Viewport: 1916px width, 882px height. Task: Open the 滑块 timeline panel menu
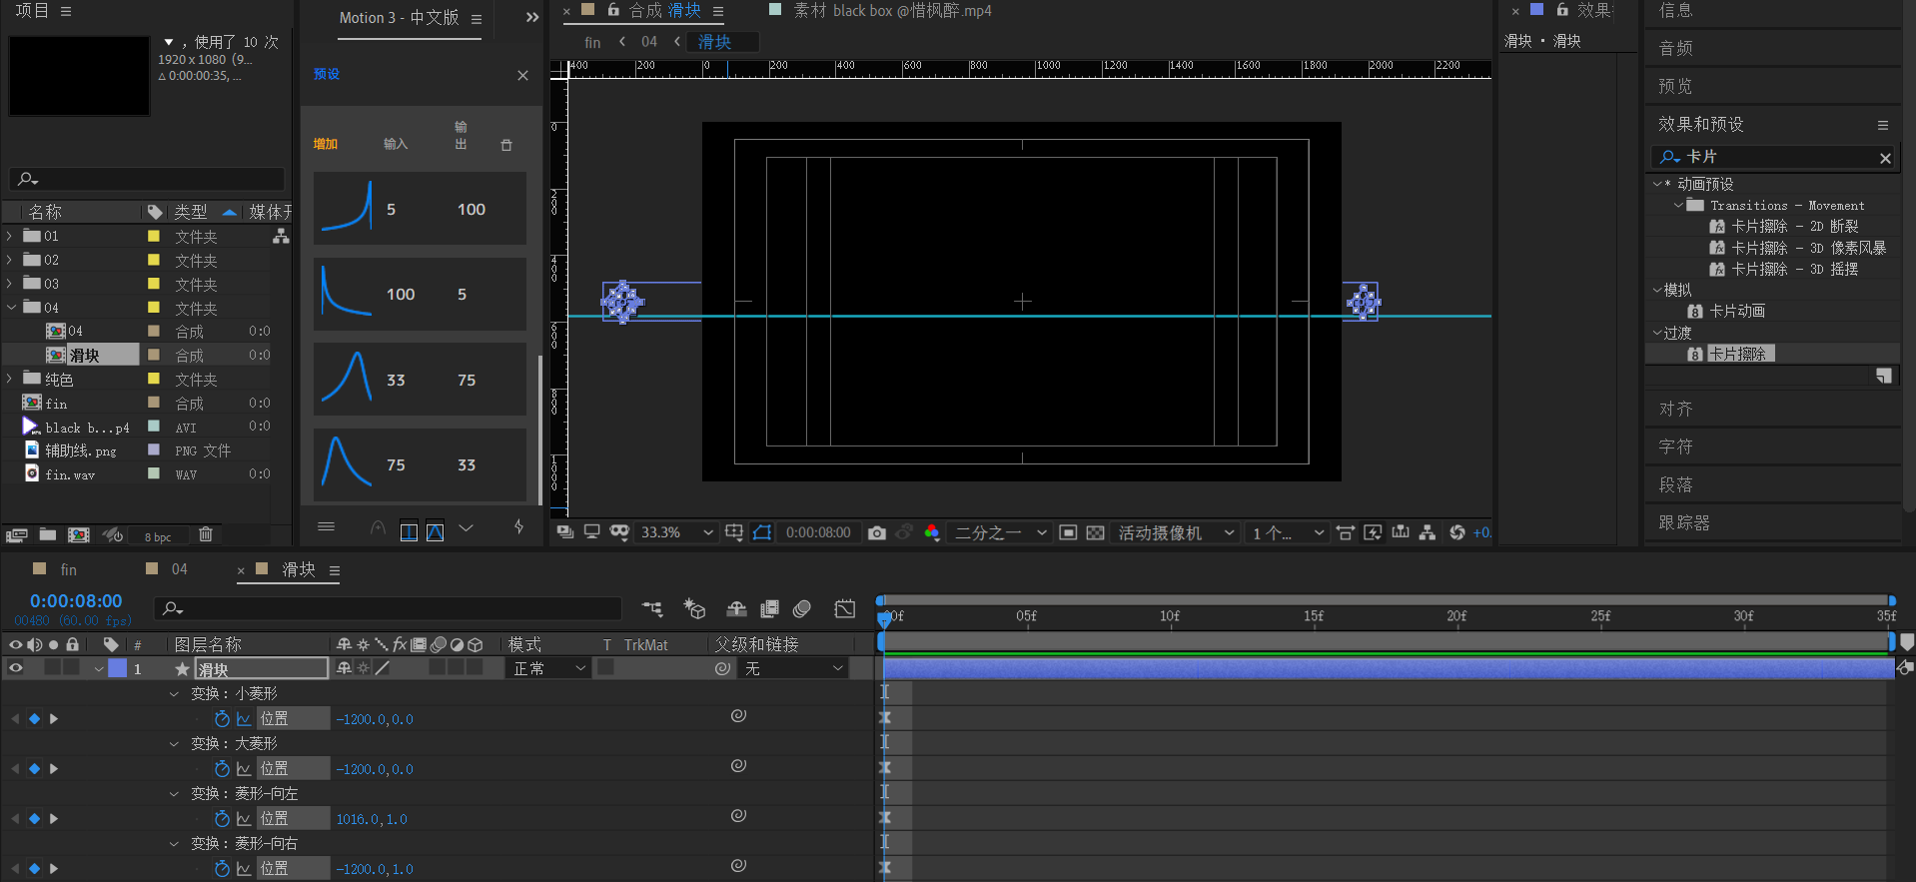(335, 570)
